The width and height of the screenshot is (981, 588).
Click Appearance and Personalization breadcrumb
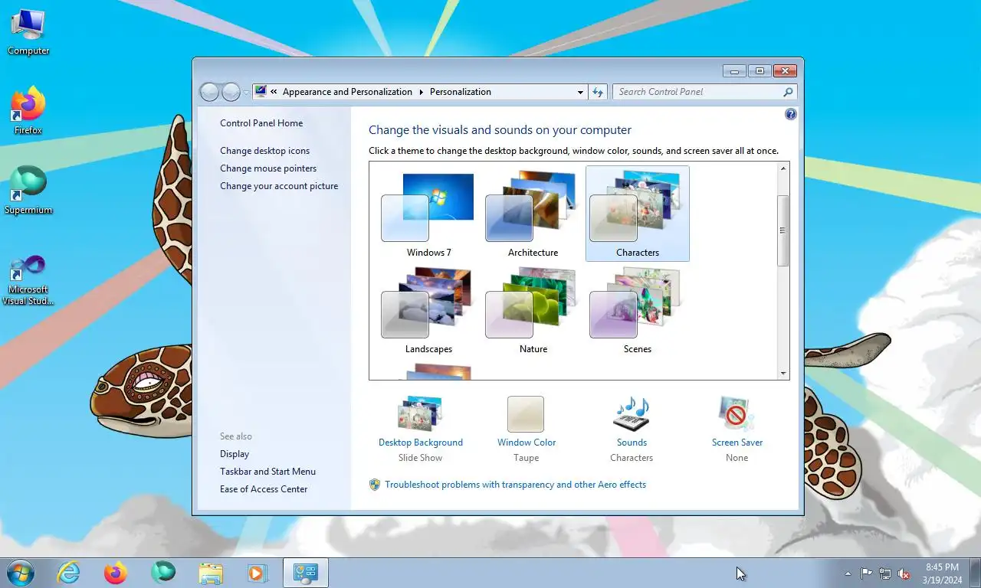347,92
